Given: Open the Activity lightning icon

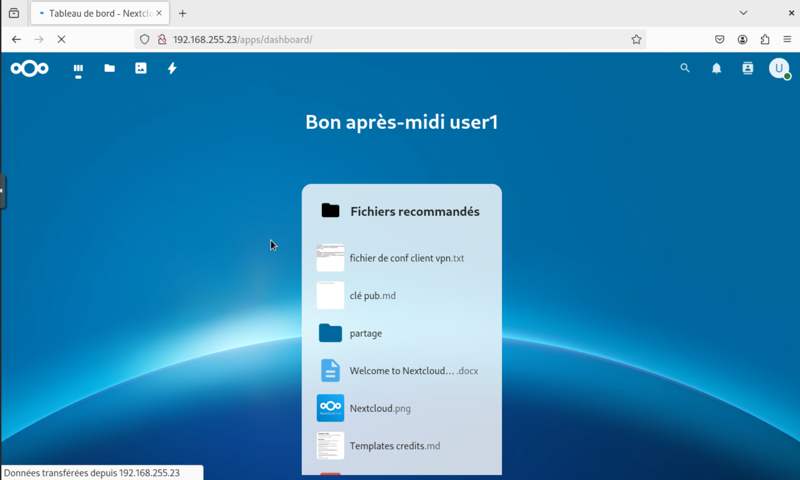Looking at the screenshot, I should [x=172, y=69].
